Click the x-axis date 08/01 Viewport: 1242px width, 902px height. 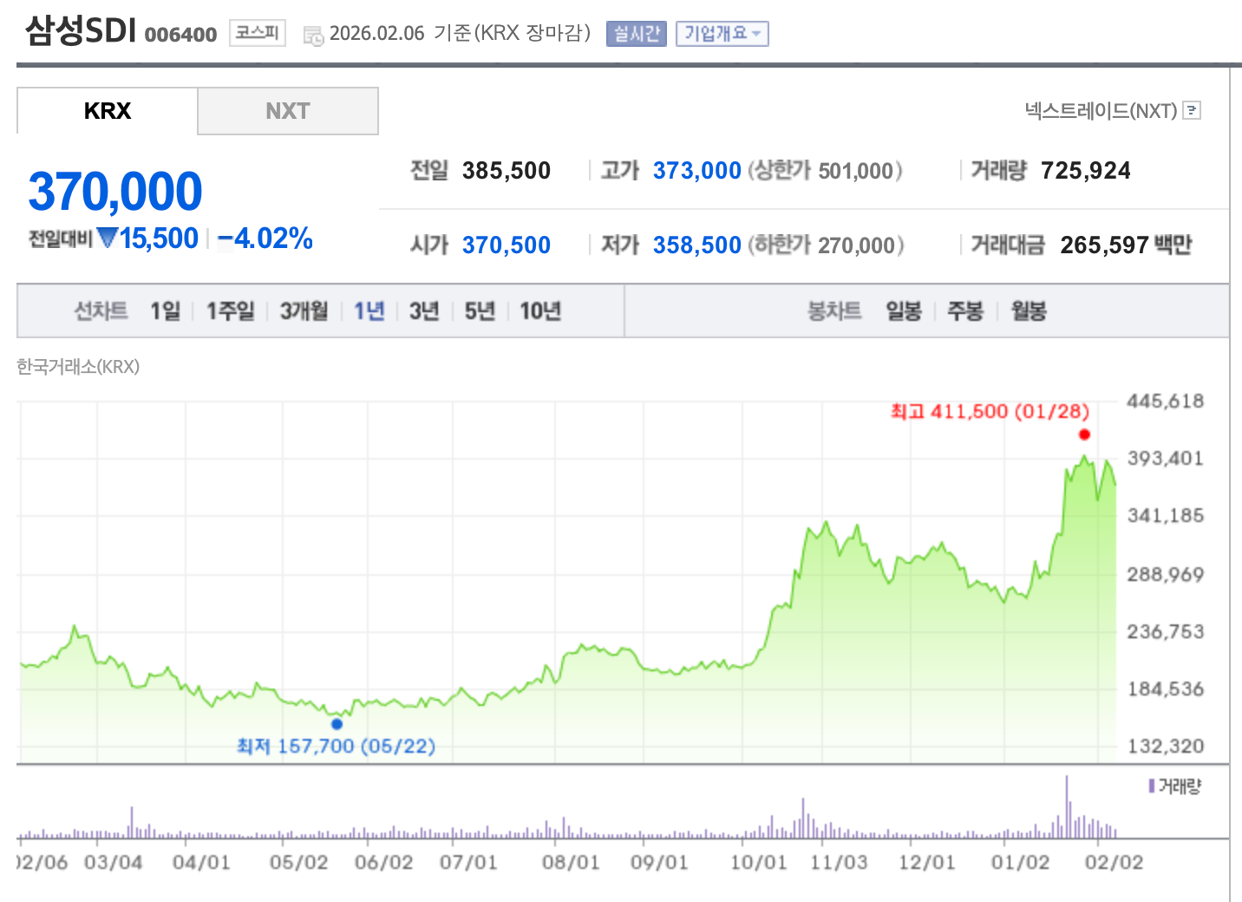pyautogui.click(x=571, y=862)
